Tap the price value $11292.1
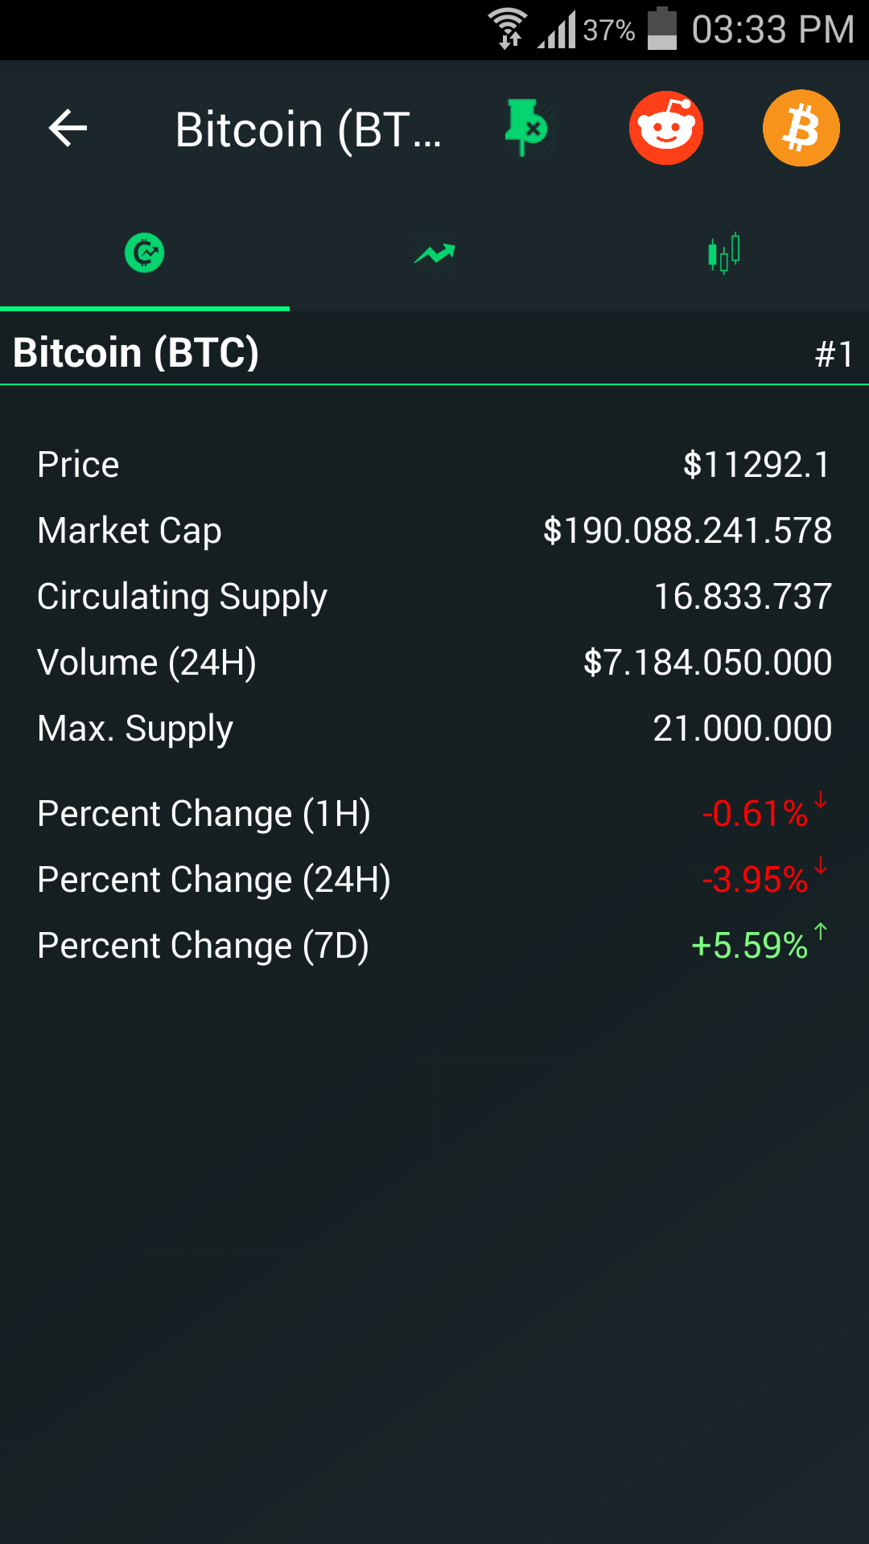The width and height of the screenshot is (869, 1544). click(756, 465)
